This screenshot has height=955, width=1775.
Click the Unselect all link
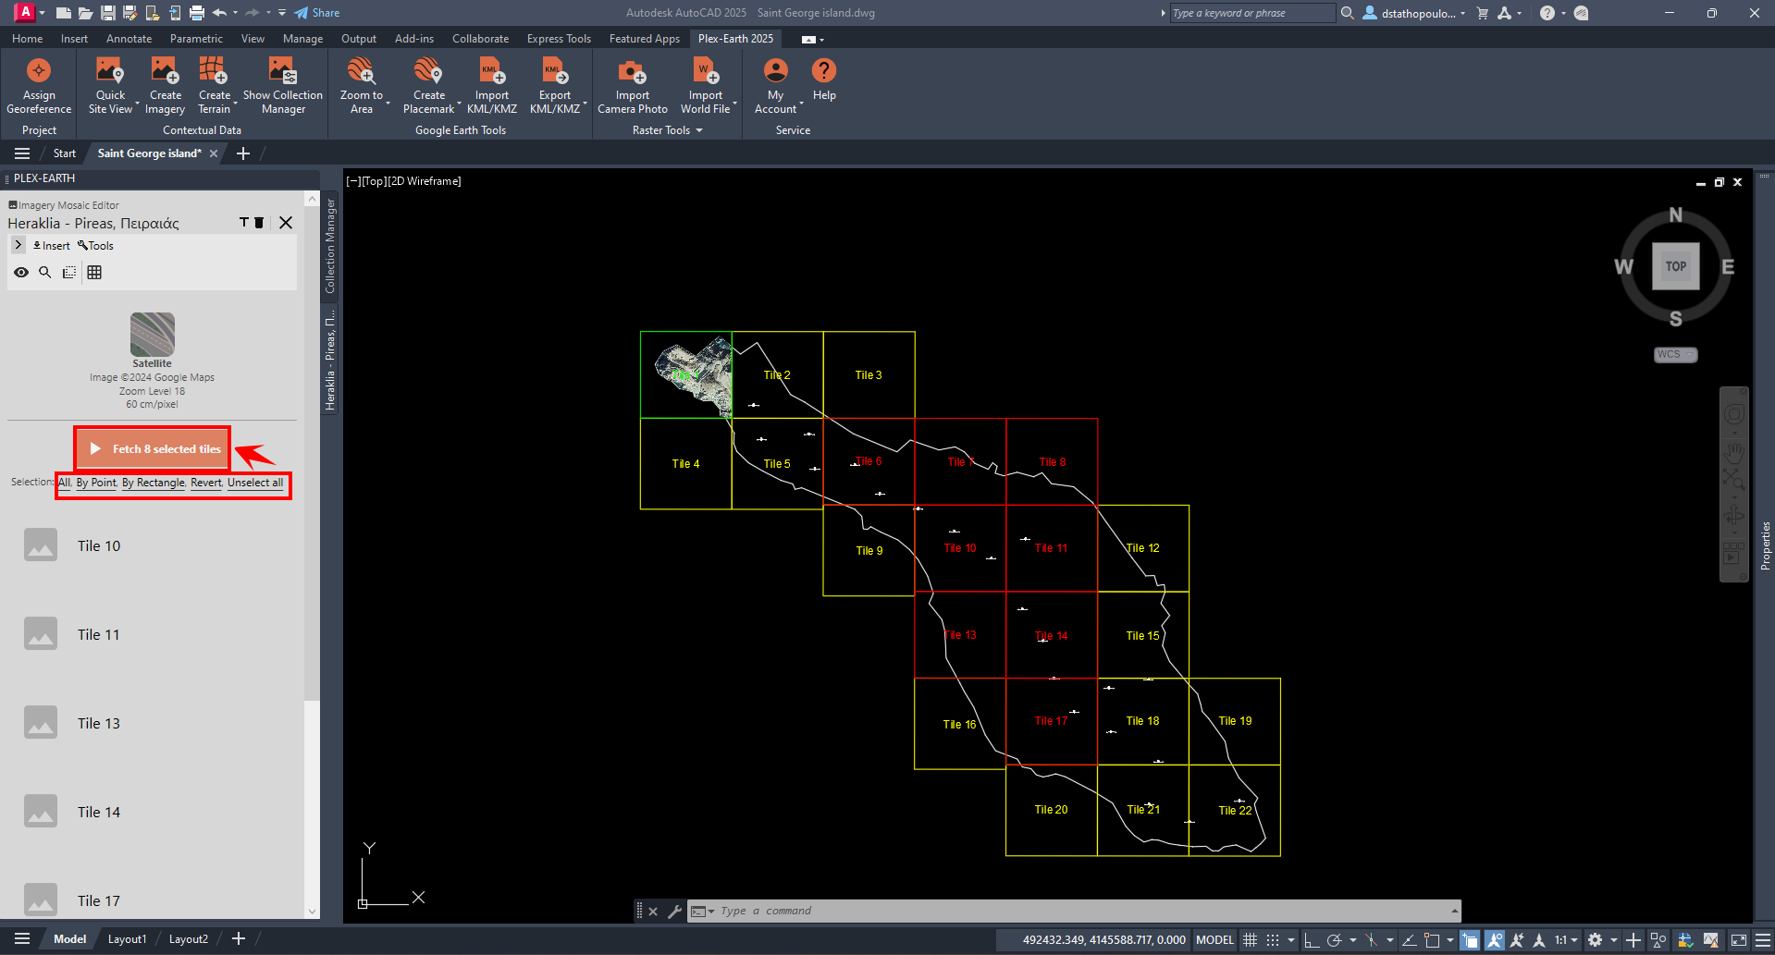tap(255, 483)
